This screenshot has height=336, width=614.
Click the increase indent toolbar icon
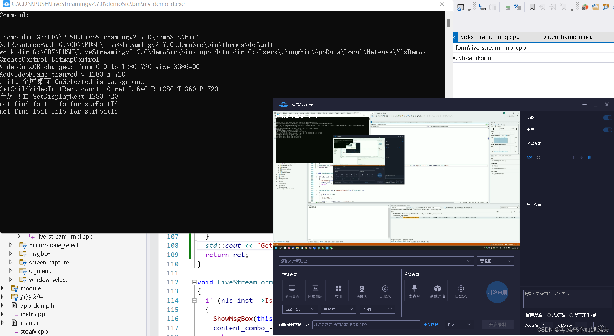pyautogui.click(x=507, y=7)
